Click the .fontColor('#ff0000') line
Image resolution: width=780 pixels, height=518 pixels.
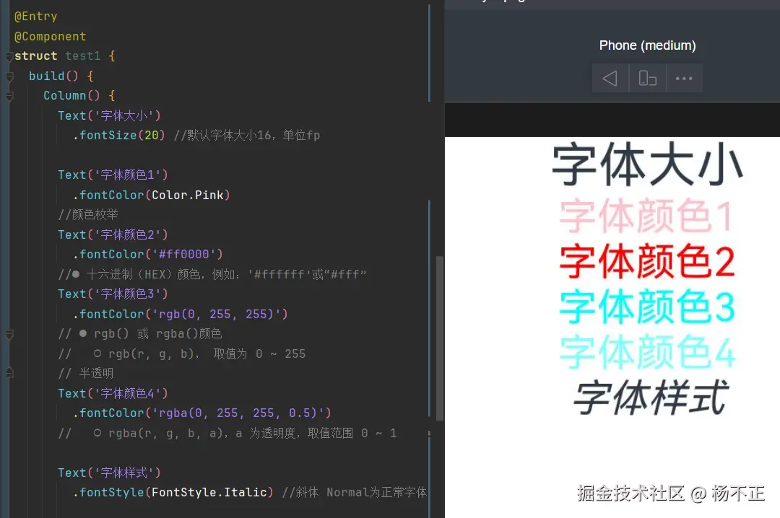[x=148, y=255]
